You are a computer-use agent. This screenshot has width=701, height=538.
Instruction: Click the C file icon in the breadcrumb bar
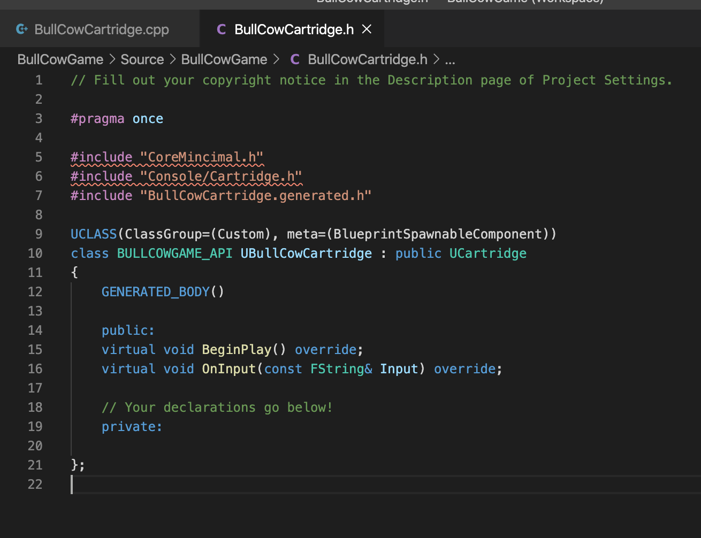pyautogui.click(x=295, y=59)
